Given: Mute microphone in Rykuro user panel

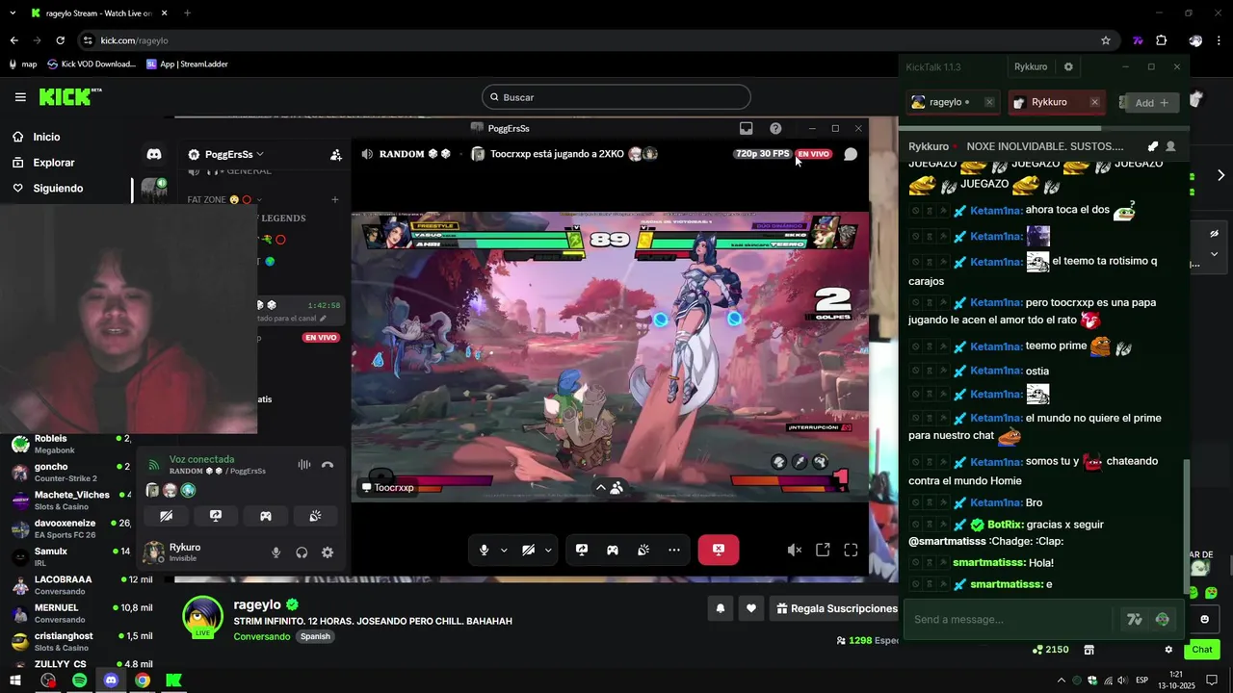Looking at the screenshot, I should 276,552.
